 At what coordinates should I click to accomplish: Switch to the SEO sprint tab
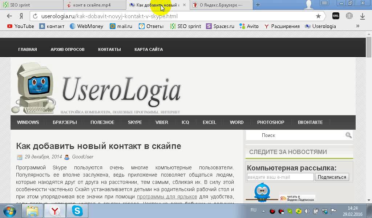(32, 5)
